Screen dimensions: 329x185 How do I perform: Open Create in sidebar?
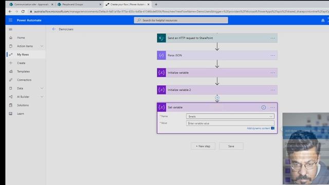21,63
